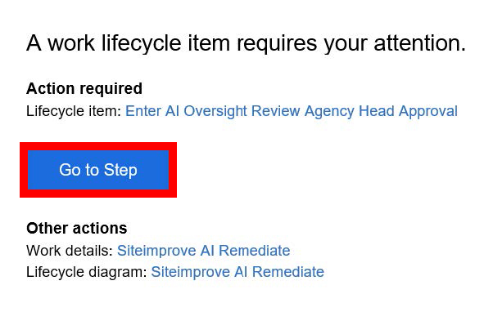Click the word Approval in the lifecycle link
The height and width of the screenshot is (312, 484).
(x=428, y=112)
